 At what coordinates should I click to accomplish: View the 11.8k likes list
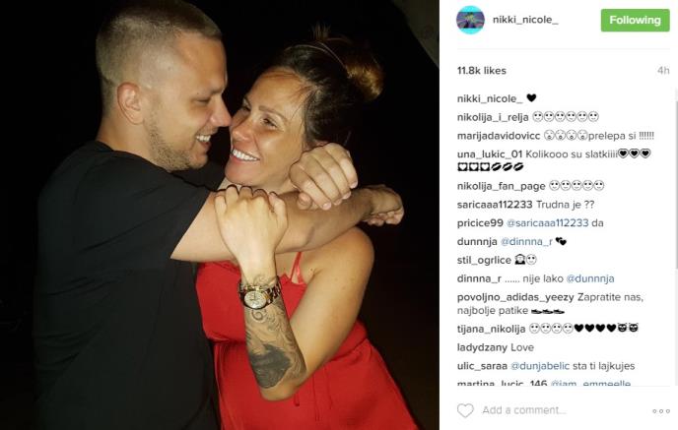pyautogui.click(x=482, y=71)
